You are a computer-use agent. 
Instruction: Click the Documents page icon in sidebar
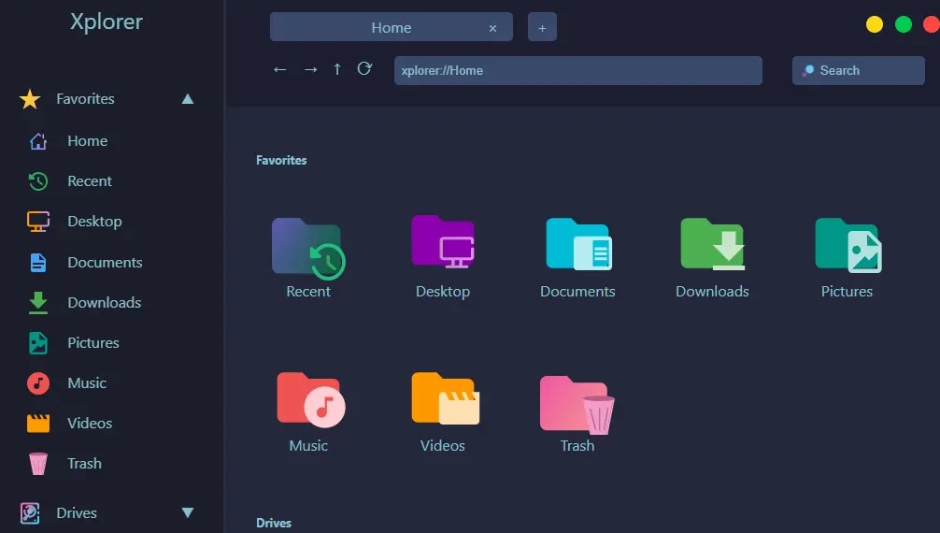(x=38, y=263)
